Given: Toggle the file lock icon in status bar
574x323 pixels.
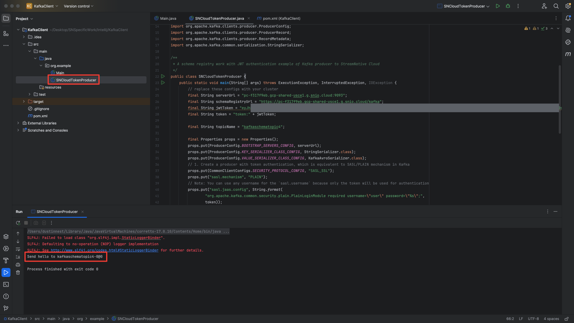Looking at the screenshot, I should (x=567, y=319).
